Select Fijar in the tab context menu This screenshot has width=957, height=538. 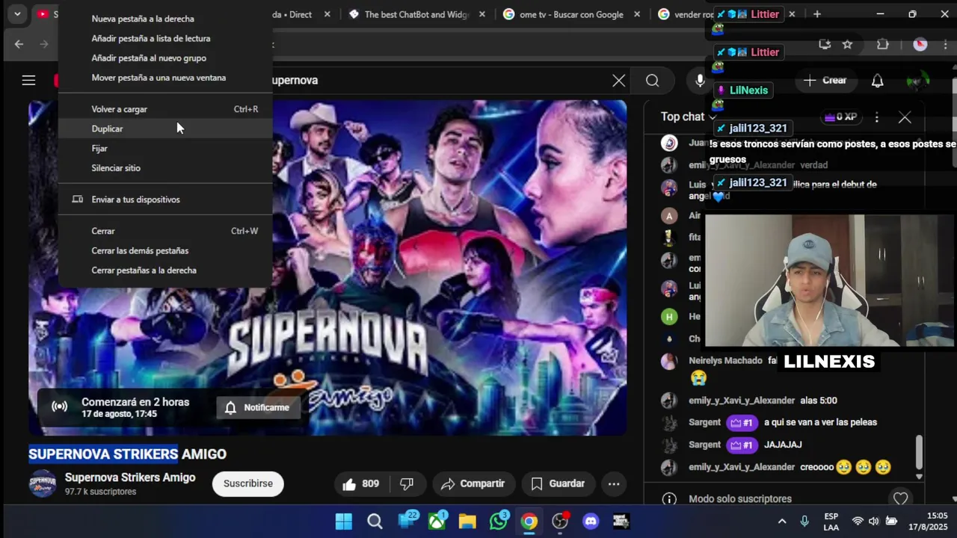(x=165, y=148)
